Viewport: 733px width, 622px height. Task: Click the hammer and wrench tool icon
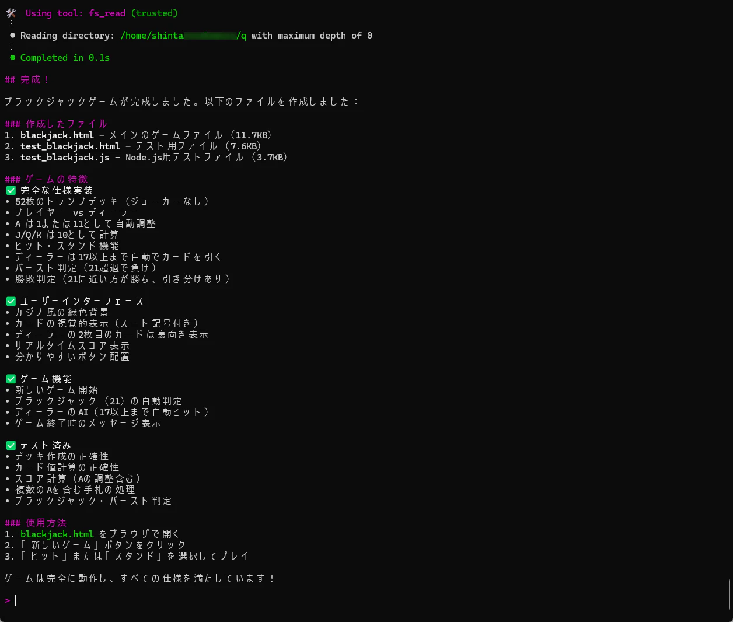(x=11, y=13)
